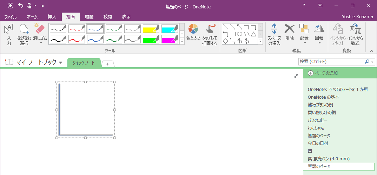Undo the last action
The height and width of the screenshot is (175, 377).
pos(21,6)
